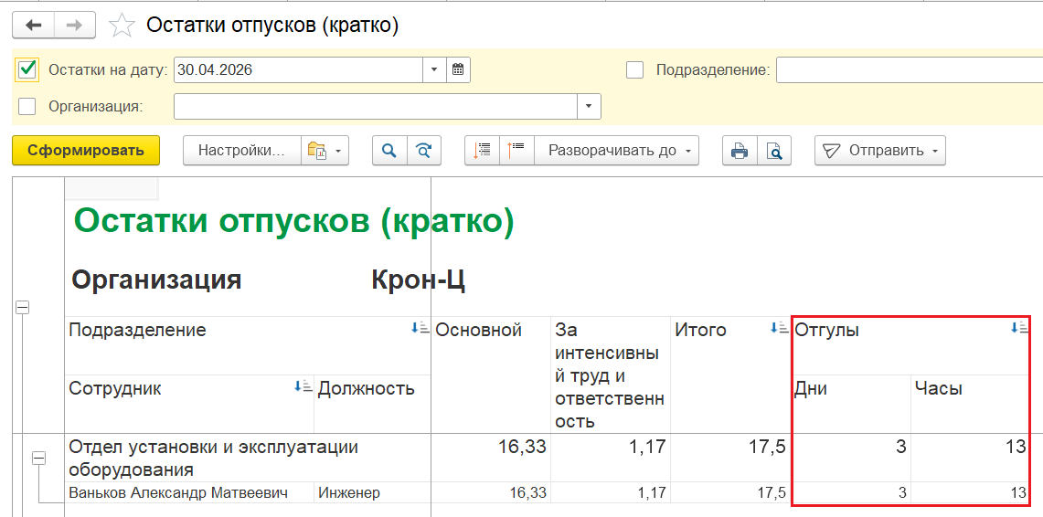Image resolution: width=1043 pixels, height=517 pixels.
Task: Sort by Сотрудник column sort icon
Action: pyautogui.click(x=303, y=386)
